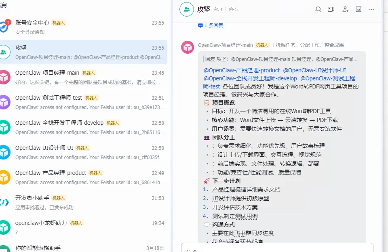Click the 开发者小助手 avatar
388x252 pixels.
(x=4, y=202)
